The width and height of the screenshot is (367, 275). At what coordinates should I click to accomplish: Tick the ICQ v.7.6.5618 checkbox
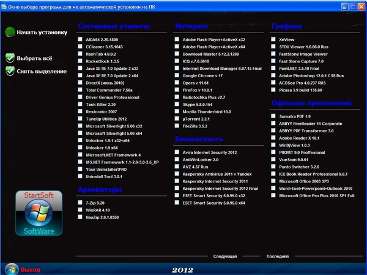(x=177, y=61)
